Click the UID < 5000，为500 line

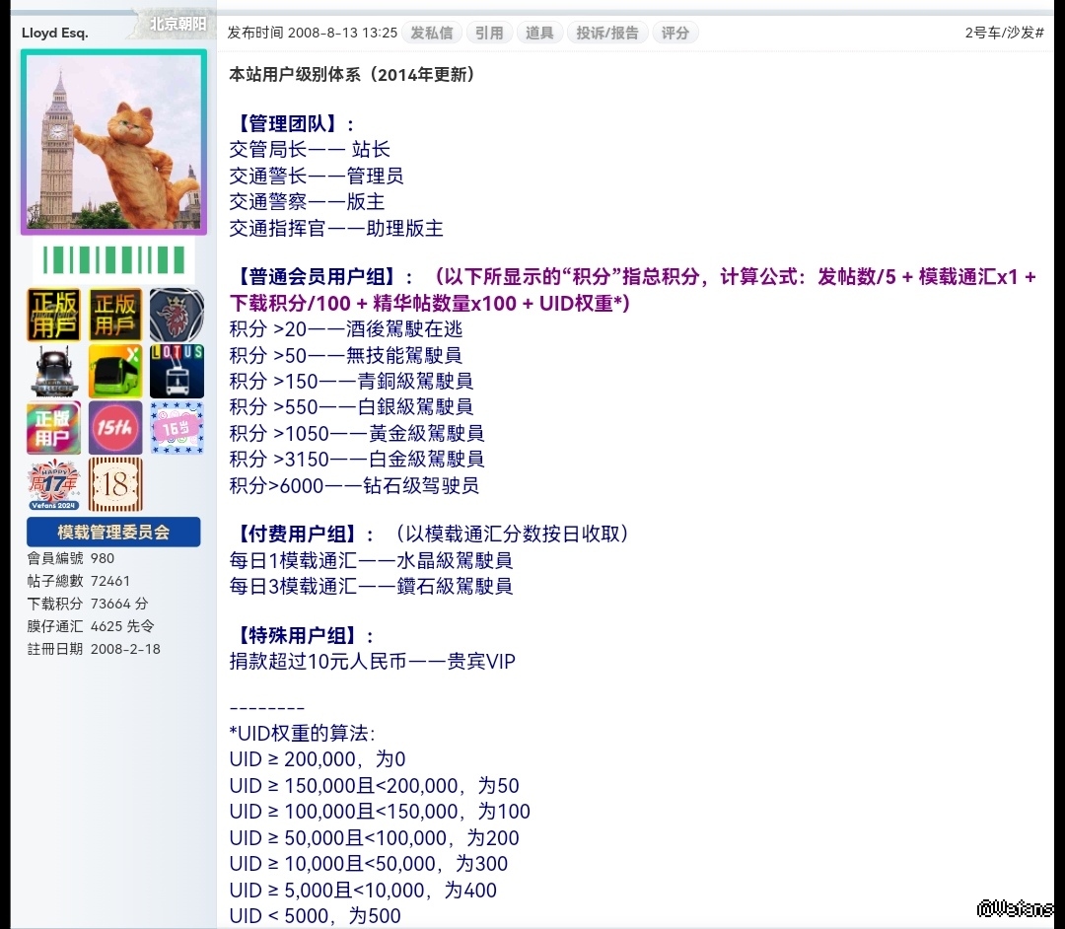tap(316, 916)
